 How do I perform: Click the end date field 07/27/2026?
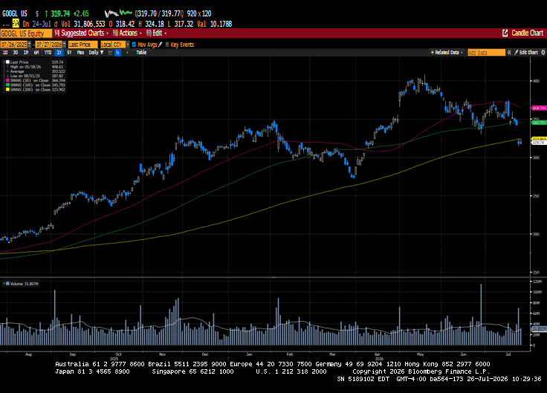(49, 45)
